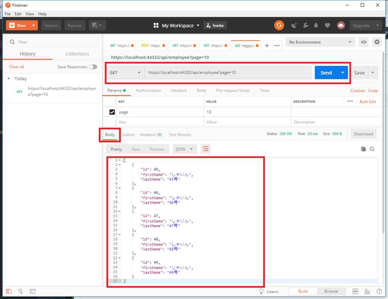This screenshot has height=299, width=388.
Task: Click the find and replace icon in status bar
Action: (20, 291)
